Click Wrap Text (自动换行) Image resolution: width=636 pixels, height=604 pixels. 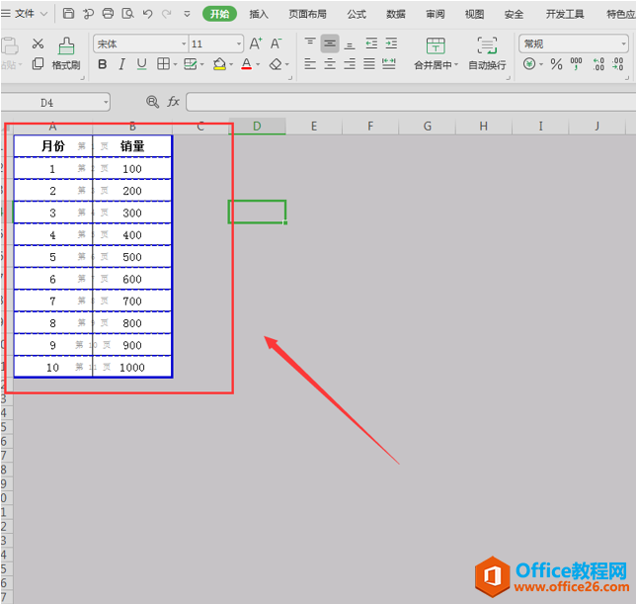pyautogui.click(x=487, y=53)
